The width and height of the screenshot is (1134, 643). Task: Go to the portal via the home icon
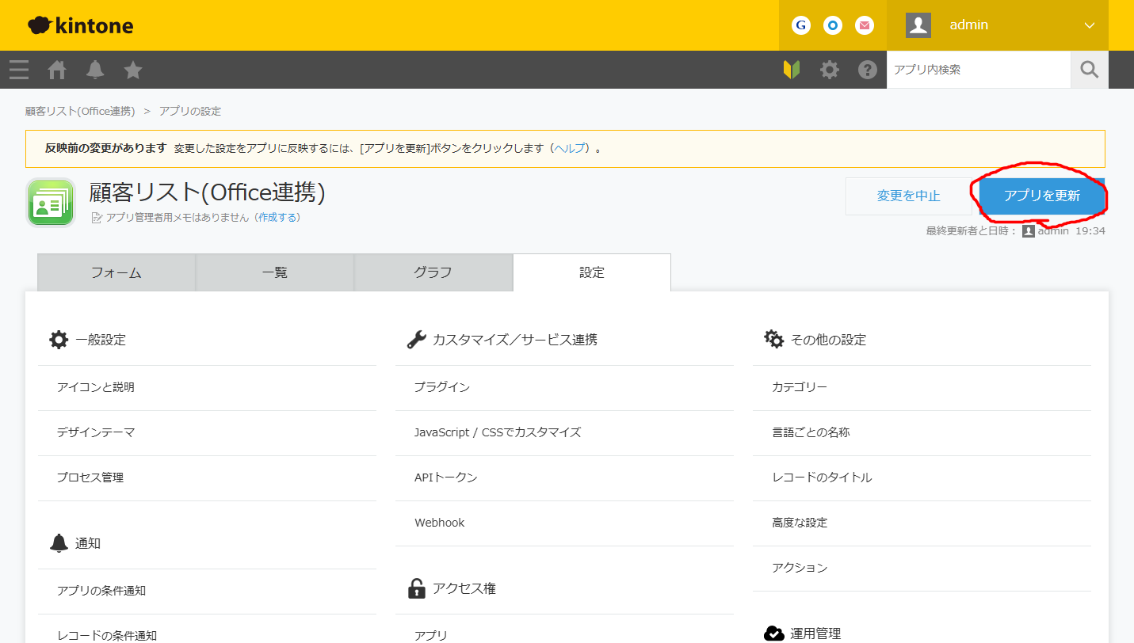coord(56,70)
